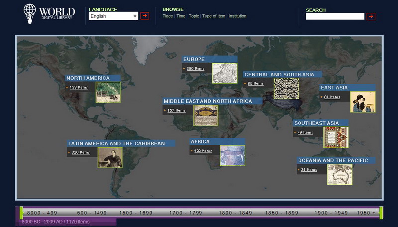Grab the left green timeline slider handle
Screen dimensions: 398x227
[22, 212]
